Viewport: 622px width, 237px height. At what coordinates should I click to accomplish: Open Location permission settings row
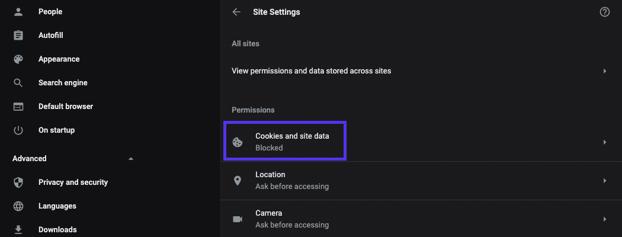(x=292, y=181)
